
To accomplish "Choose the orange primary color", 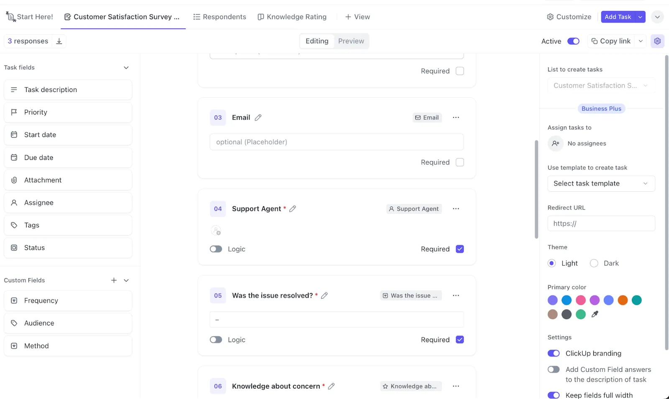I will pos(623,300).
